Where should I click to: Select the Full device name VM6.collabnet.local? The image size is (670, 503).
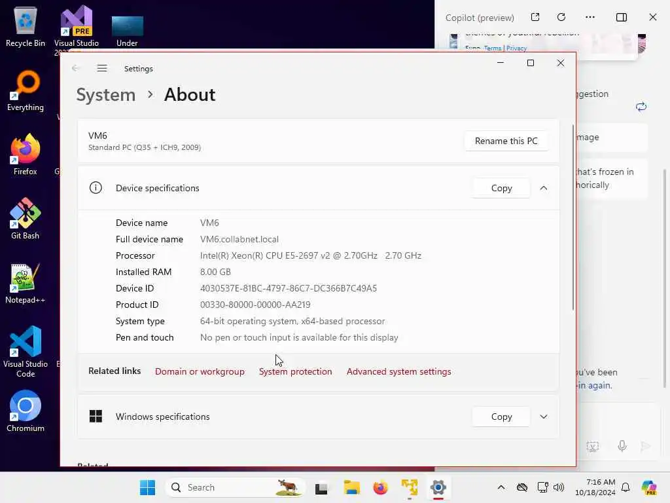[x=239, y=239]
